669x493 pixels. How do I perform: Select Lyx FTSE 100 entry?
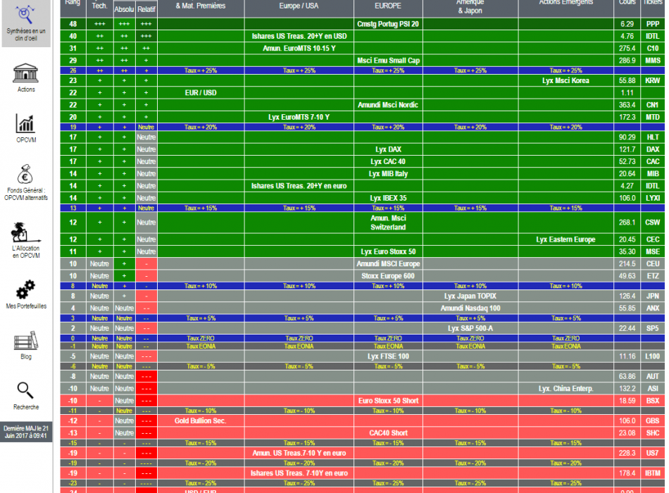coord(388,356)
